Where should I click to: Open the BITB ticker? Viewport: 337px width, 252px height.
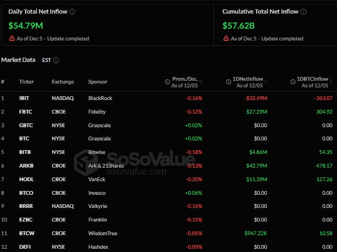point(25,152)
